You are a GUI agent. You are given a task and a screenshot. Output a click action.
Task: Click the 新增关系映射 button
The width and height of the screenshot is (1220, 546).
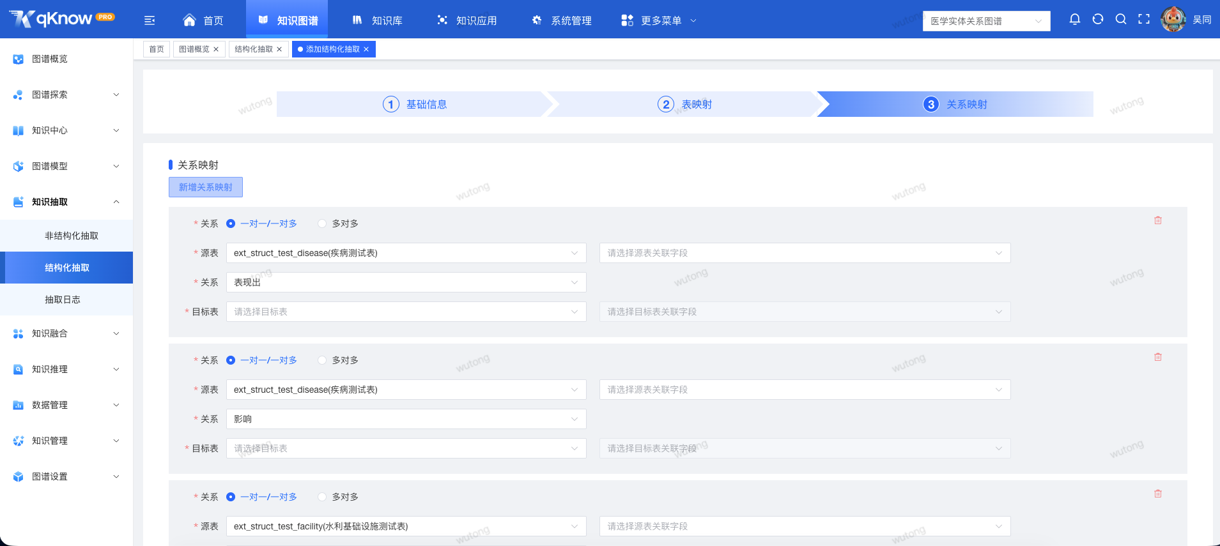tap(206, 187)
